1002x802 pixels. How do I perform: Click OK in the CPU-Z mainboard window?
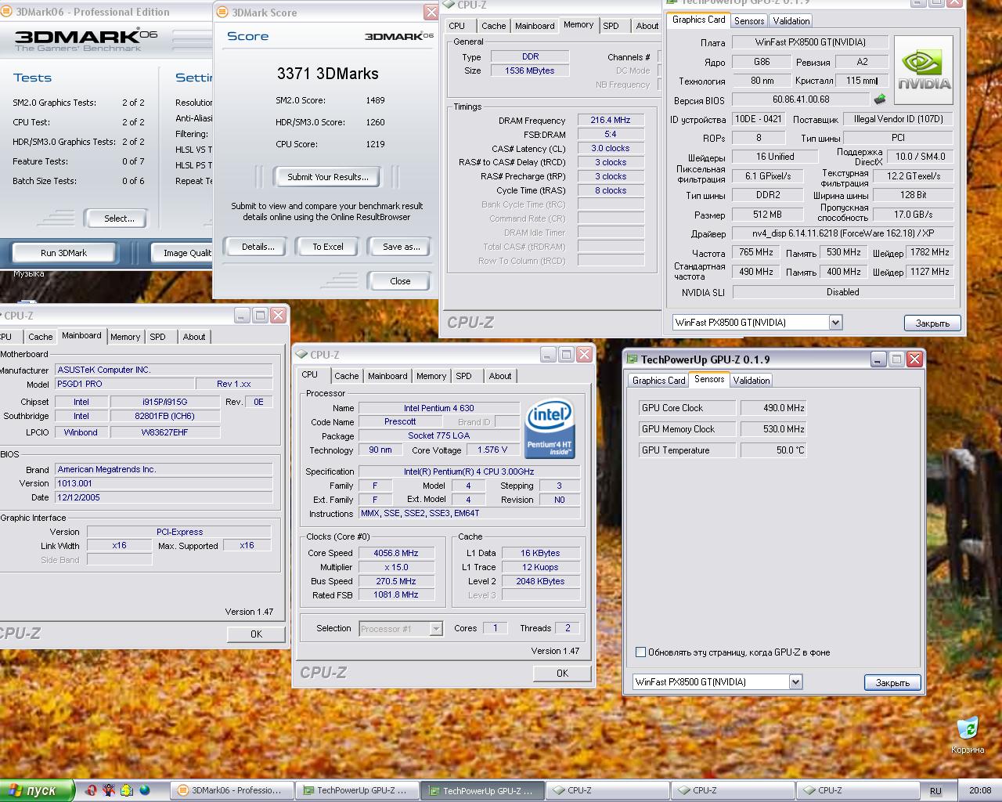click(x=256, y=634)
